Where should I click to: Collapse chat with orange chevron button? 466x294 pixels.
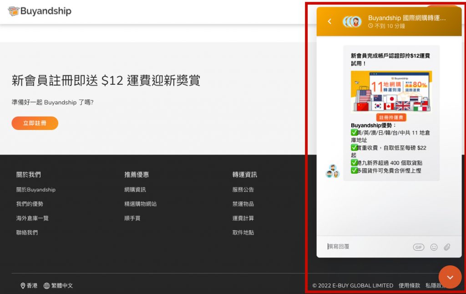pyautogui.click(x=450, y=277)
